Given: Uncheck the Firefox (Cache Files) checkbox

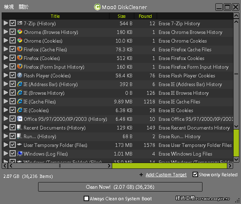Looking at the screenshot, I should pos(12,49).
